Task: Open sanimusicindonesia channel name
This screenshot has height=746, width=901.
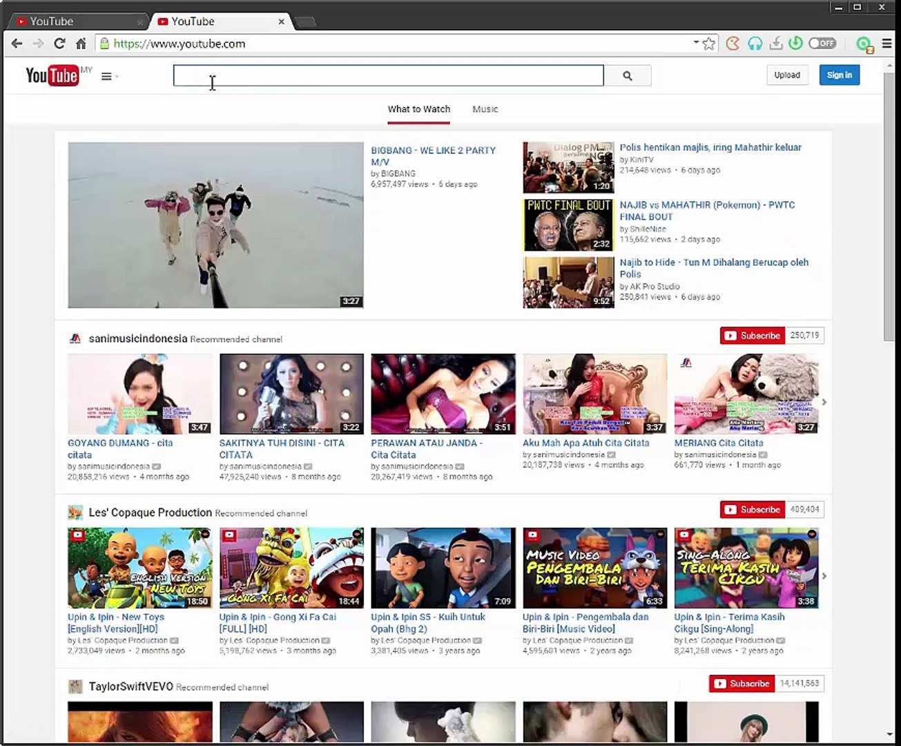Action: pyautogui.click(x=138, y=338)
